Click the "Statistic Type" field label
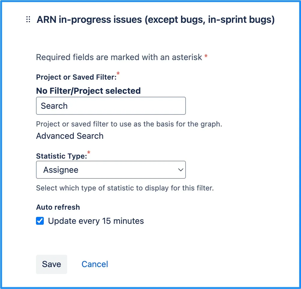This screenshot has width=301, height=289. point(61,156)
